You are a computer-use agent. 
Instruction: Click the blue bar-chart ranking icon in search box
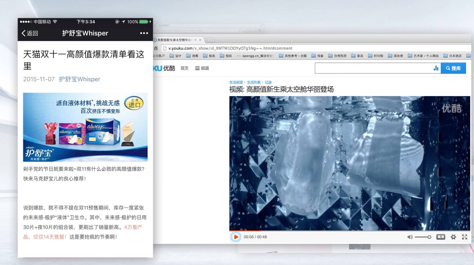coord(436,68)
